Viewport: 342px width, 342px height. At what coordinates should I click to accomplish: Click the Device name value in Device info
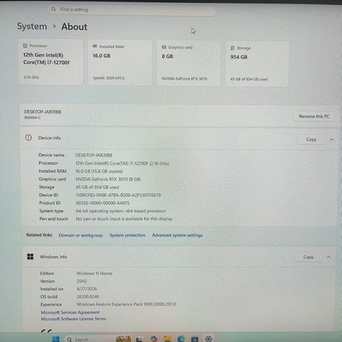pos(94,155)
